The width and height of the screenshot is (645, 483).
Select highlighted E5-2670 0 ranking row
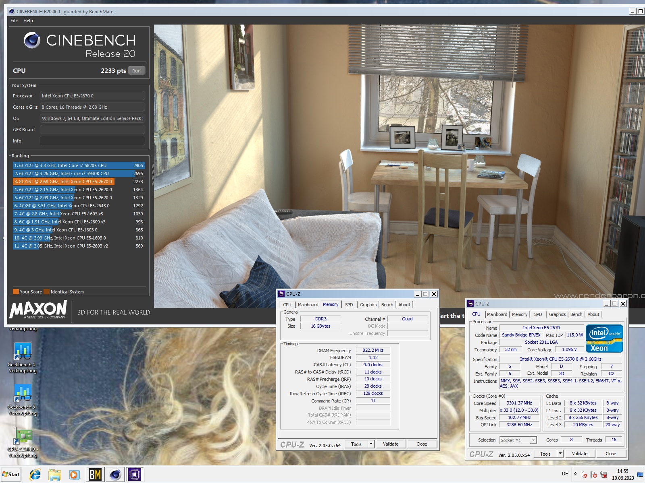click(79, 182)
